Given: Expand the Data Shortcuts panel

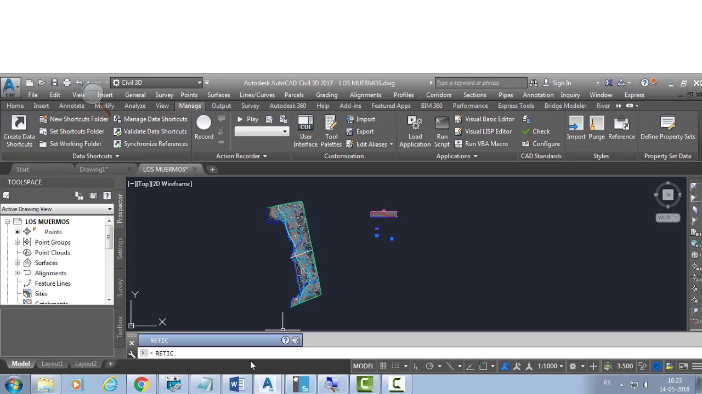Looking at the screenshot, I should tap(95, 156).
